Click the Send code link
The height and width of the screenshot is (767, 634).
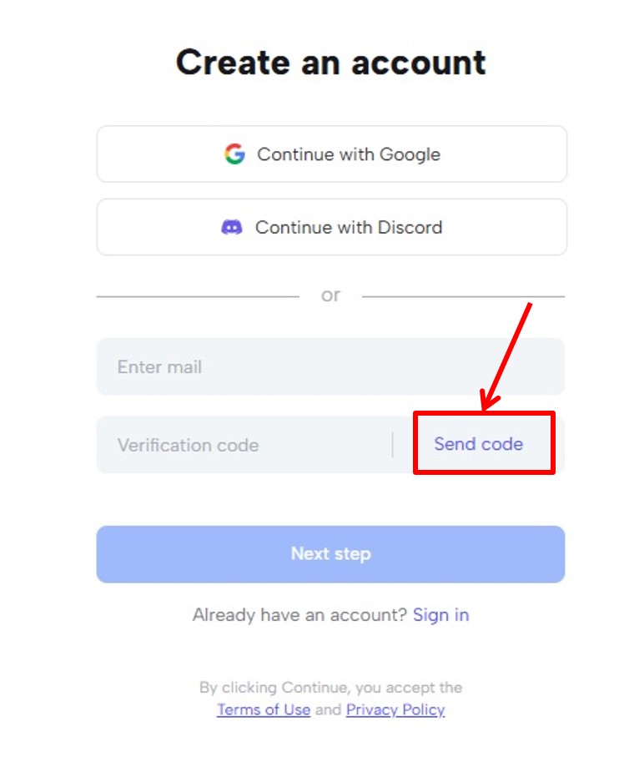pos(478,444)
